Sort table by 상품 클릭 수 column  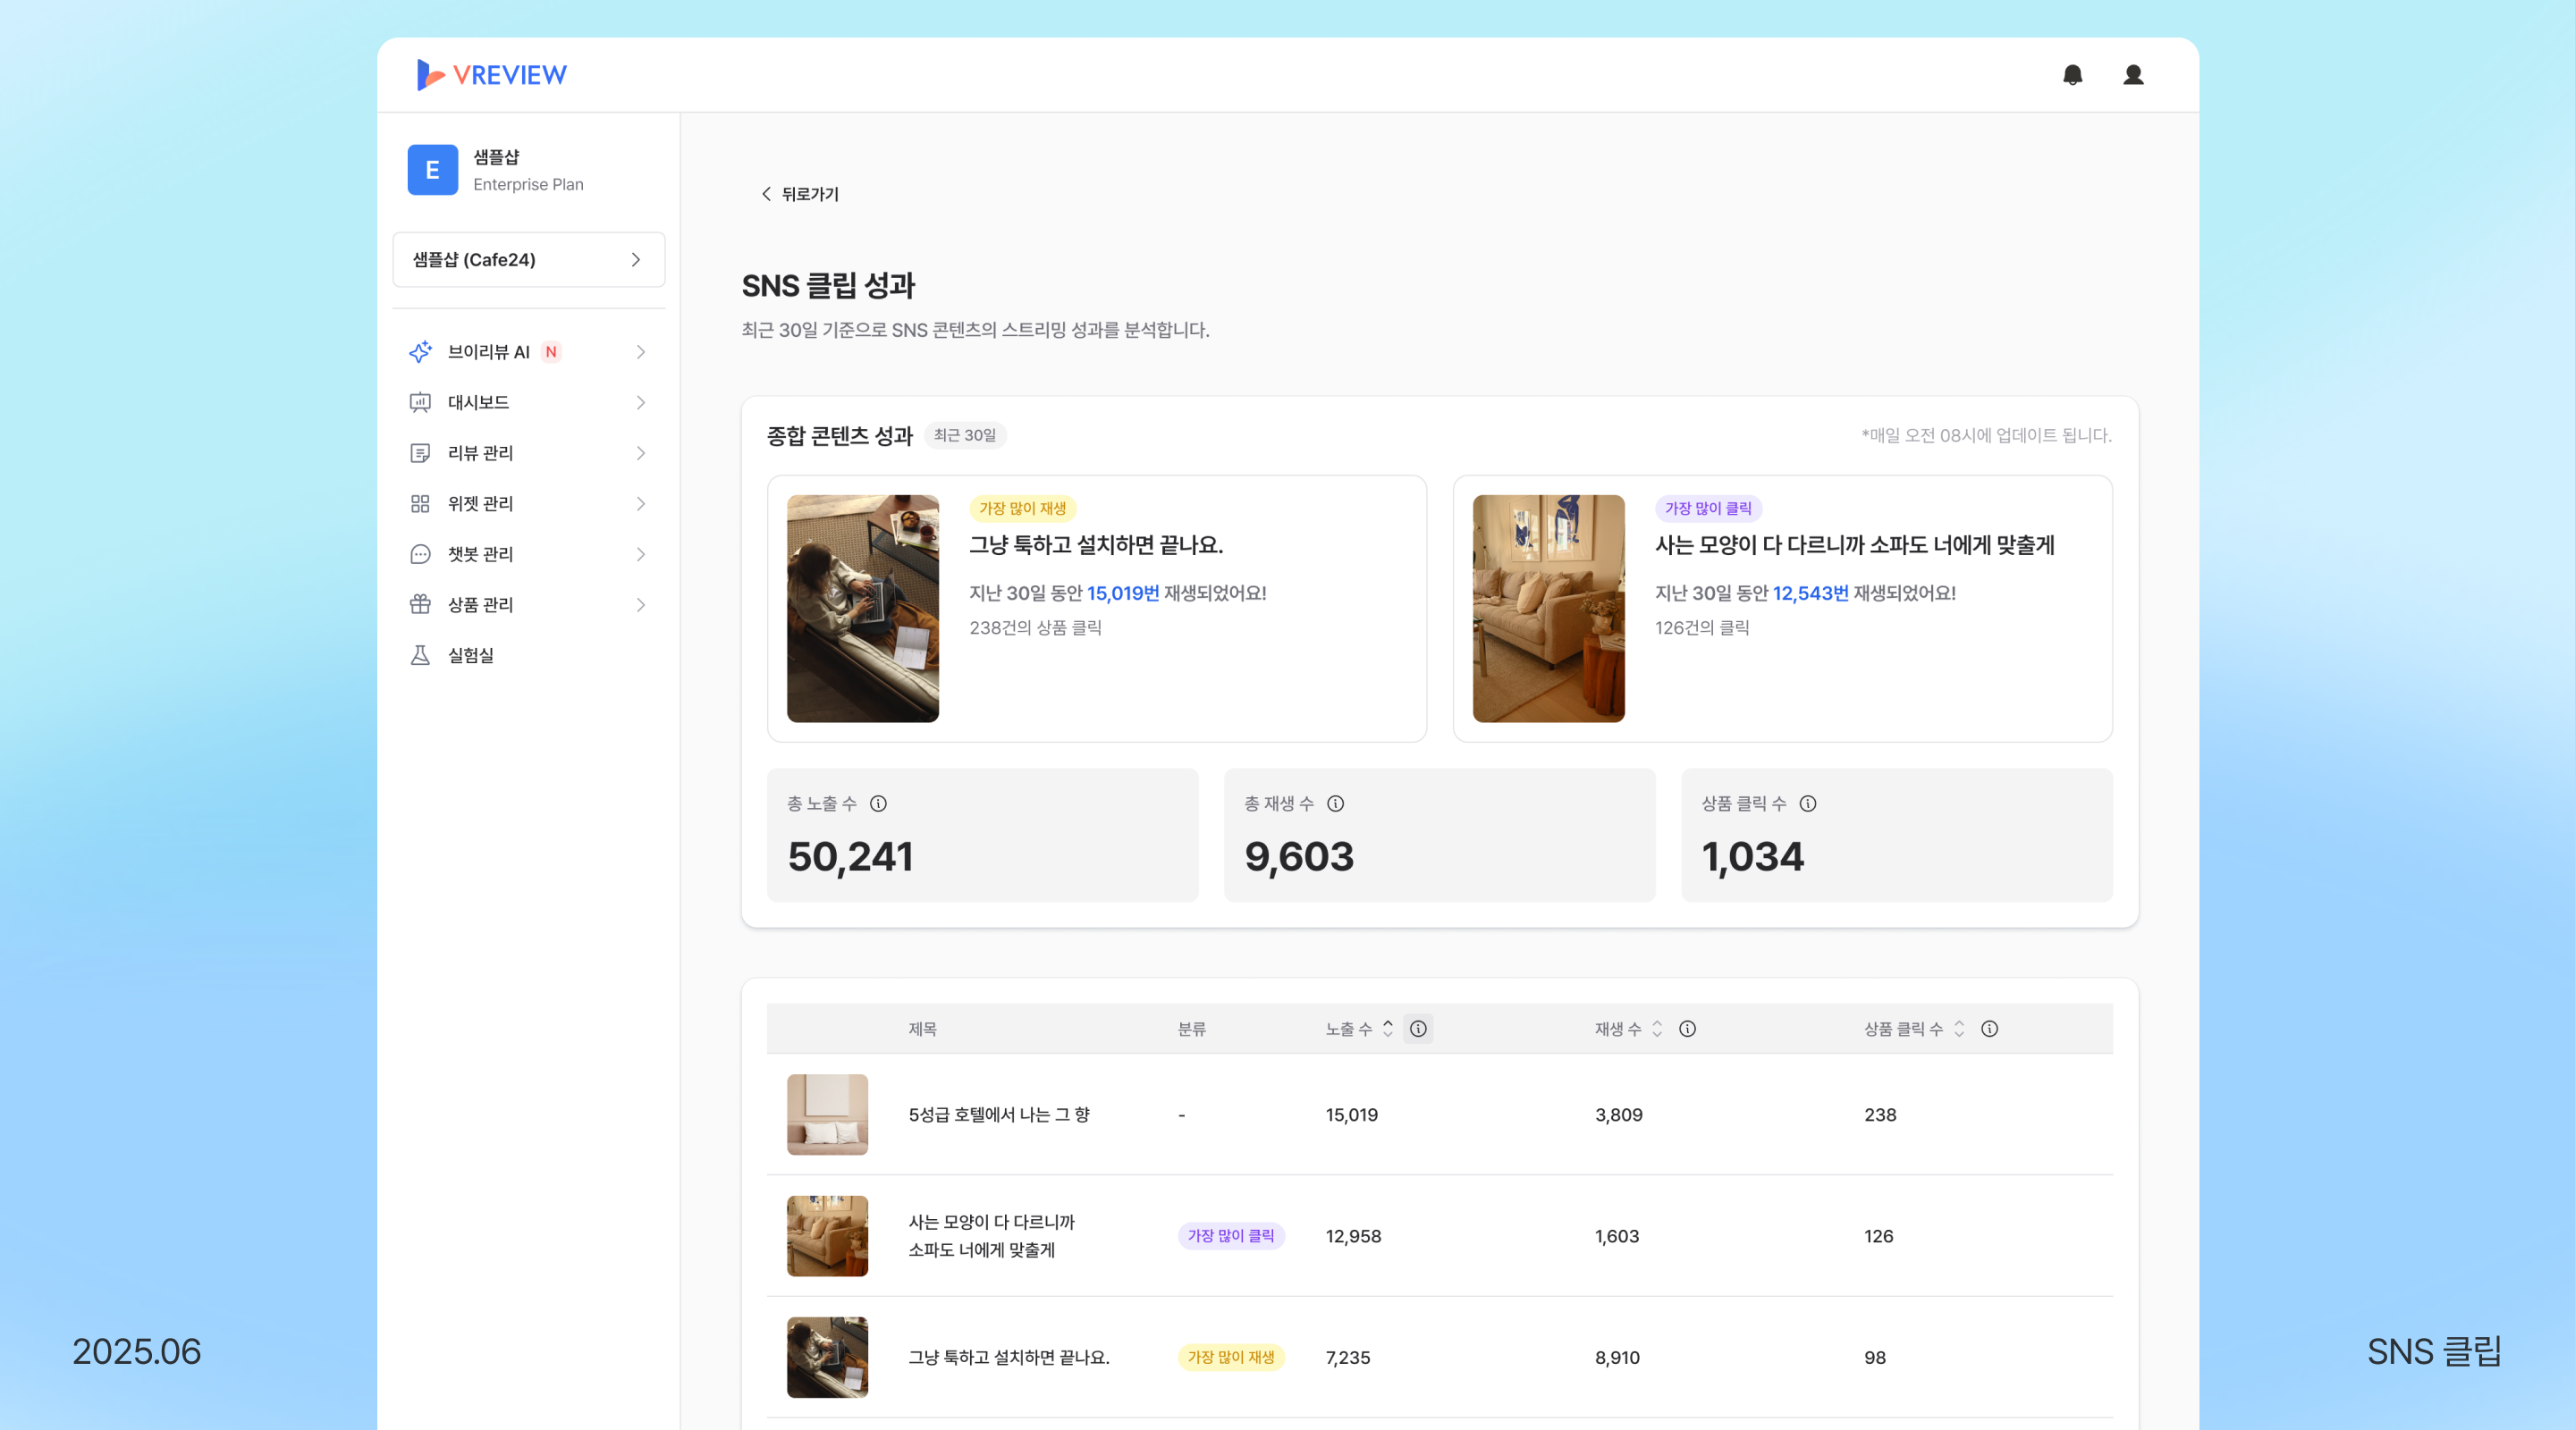click(1958, 1029)
